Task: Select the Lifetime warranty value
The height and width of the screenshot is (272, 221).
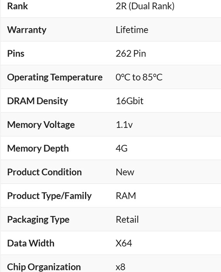Action: pyautogui.click(x=132, y=30)
